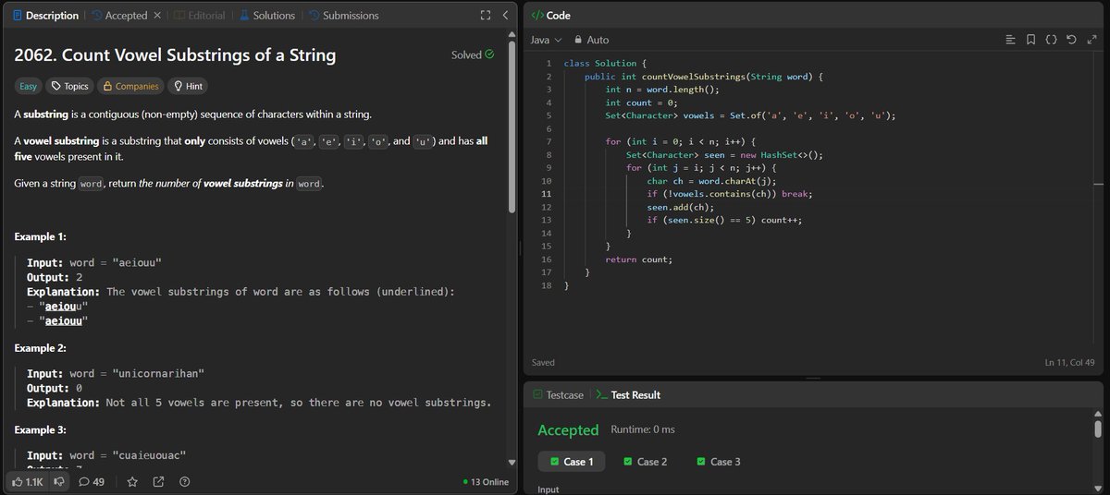The height and width of the screenshot is (495, 1110).
Task: Open the locked Companies tag
Action: pos(130,86)
